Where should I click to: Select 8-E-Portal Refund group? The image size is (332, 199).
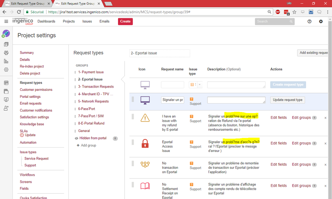[x=91, y=123]
